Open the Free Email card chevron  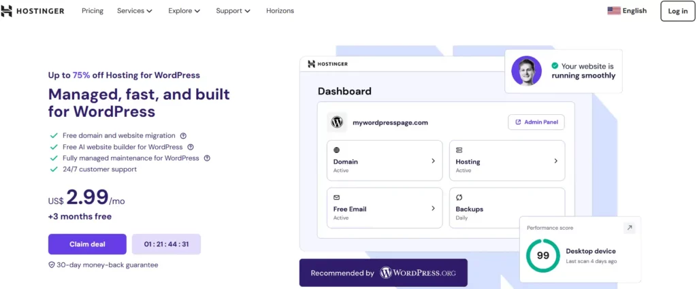433,208
